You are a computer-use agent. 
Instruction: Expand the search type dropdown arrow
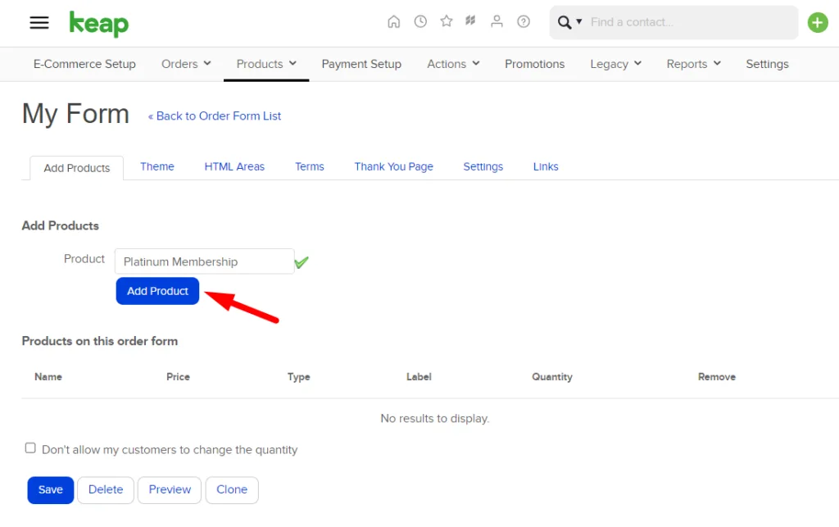click(x=579, y=22)
